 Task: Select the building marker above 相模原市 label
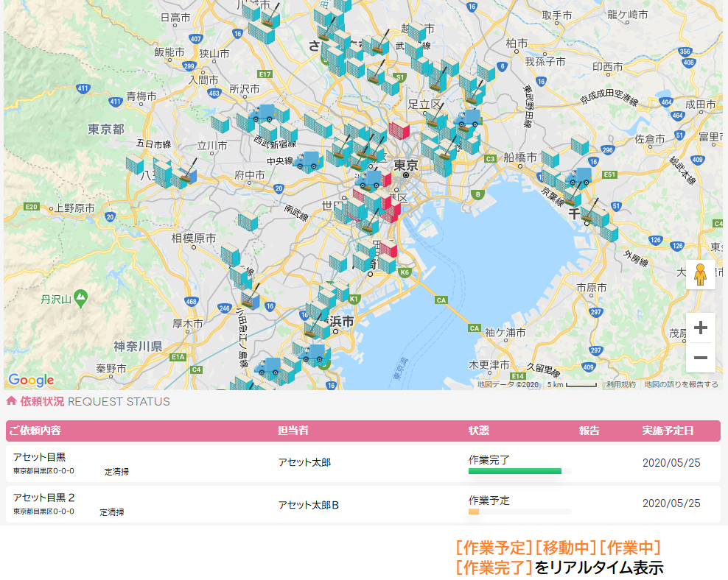pyautogui.click(x=248, y=221)
